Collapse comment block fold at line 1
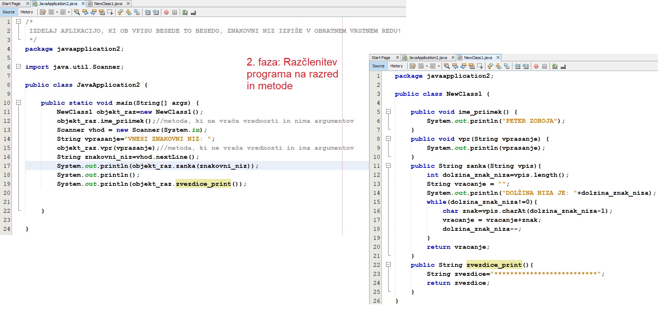The height and width of the screenshot is (310, 668). (19, 22)
